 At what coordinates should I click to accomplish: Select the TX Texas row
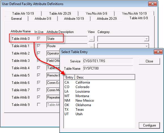click(99, 110)
